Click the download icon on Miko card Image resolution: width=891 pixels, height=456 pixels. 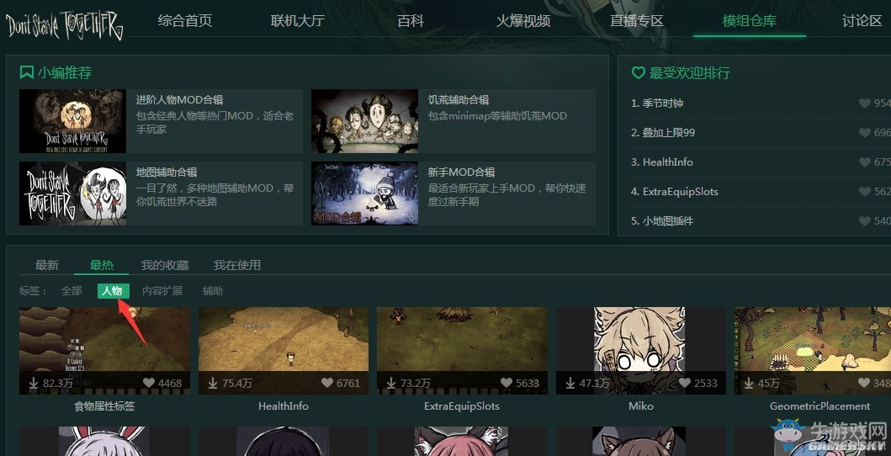click(570, 384)
